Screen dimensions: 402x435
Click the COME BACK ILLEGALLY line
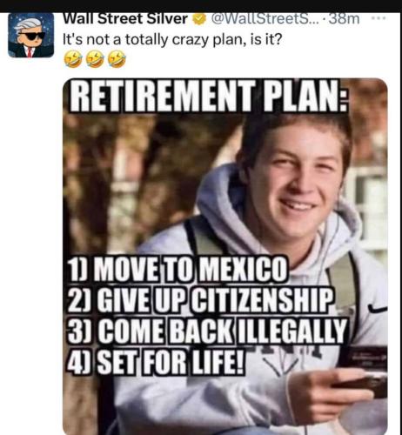pyautogui.click(x=207, y=331)
